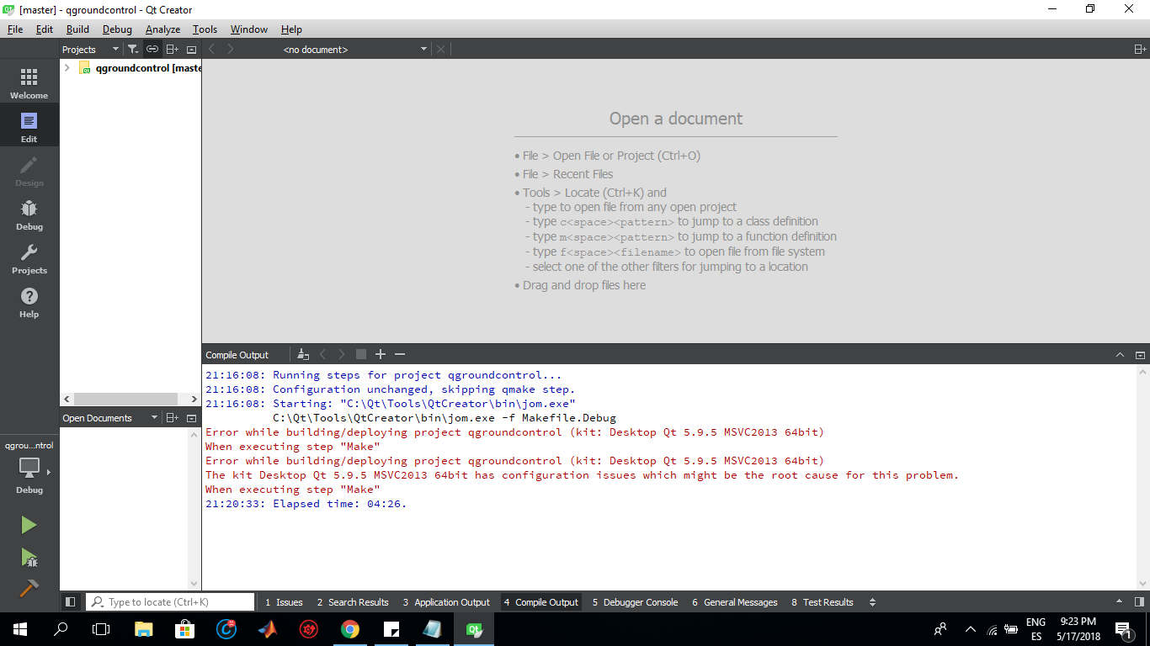Build the project with the hammer

(29, 587)
